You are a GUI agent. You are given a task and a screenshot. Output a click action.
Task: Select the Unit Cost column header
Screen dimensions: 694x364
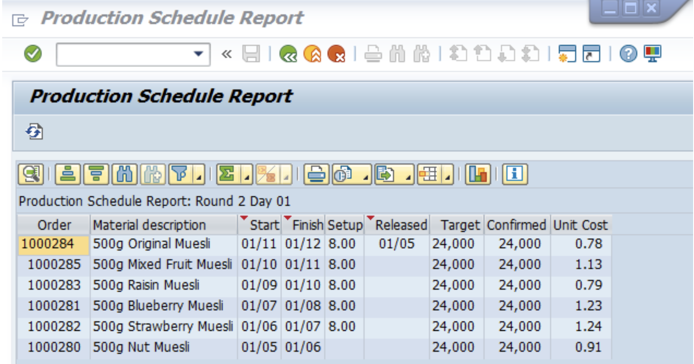[x=580, y=225]
